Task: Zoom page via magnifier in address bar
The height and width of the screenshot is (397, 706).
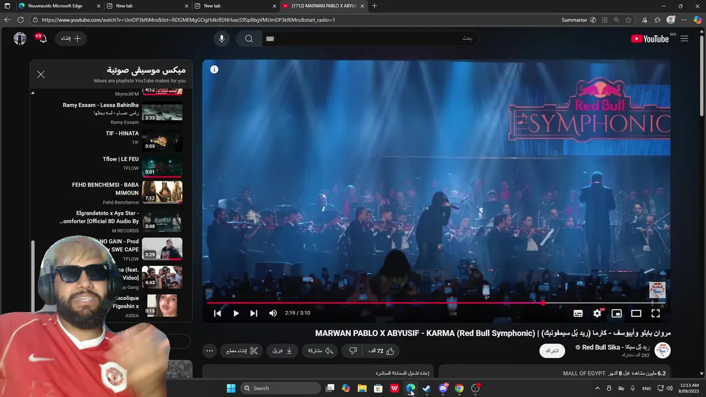Action: coord(617,20)
